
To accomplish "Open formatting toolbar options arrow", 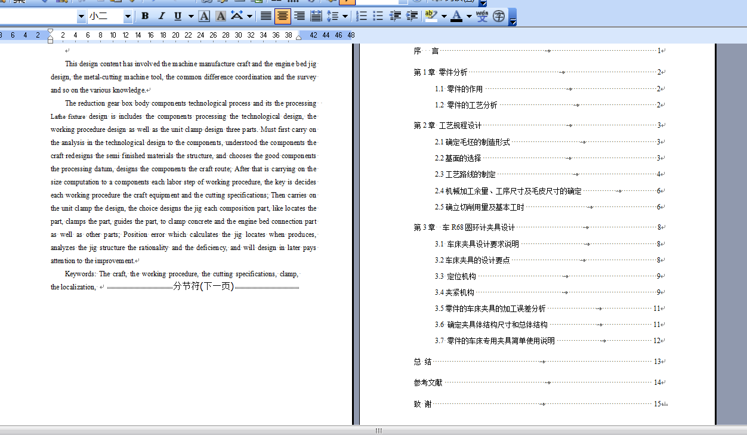I will (513, 18).
